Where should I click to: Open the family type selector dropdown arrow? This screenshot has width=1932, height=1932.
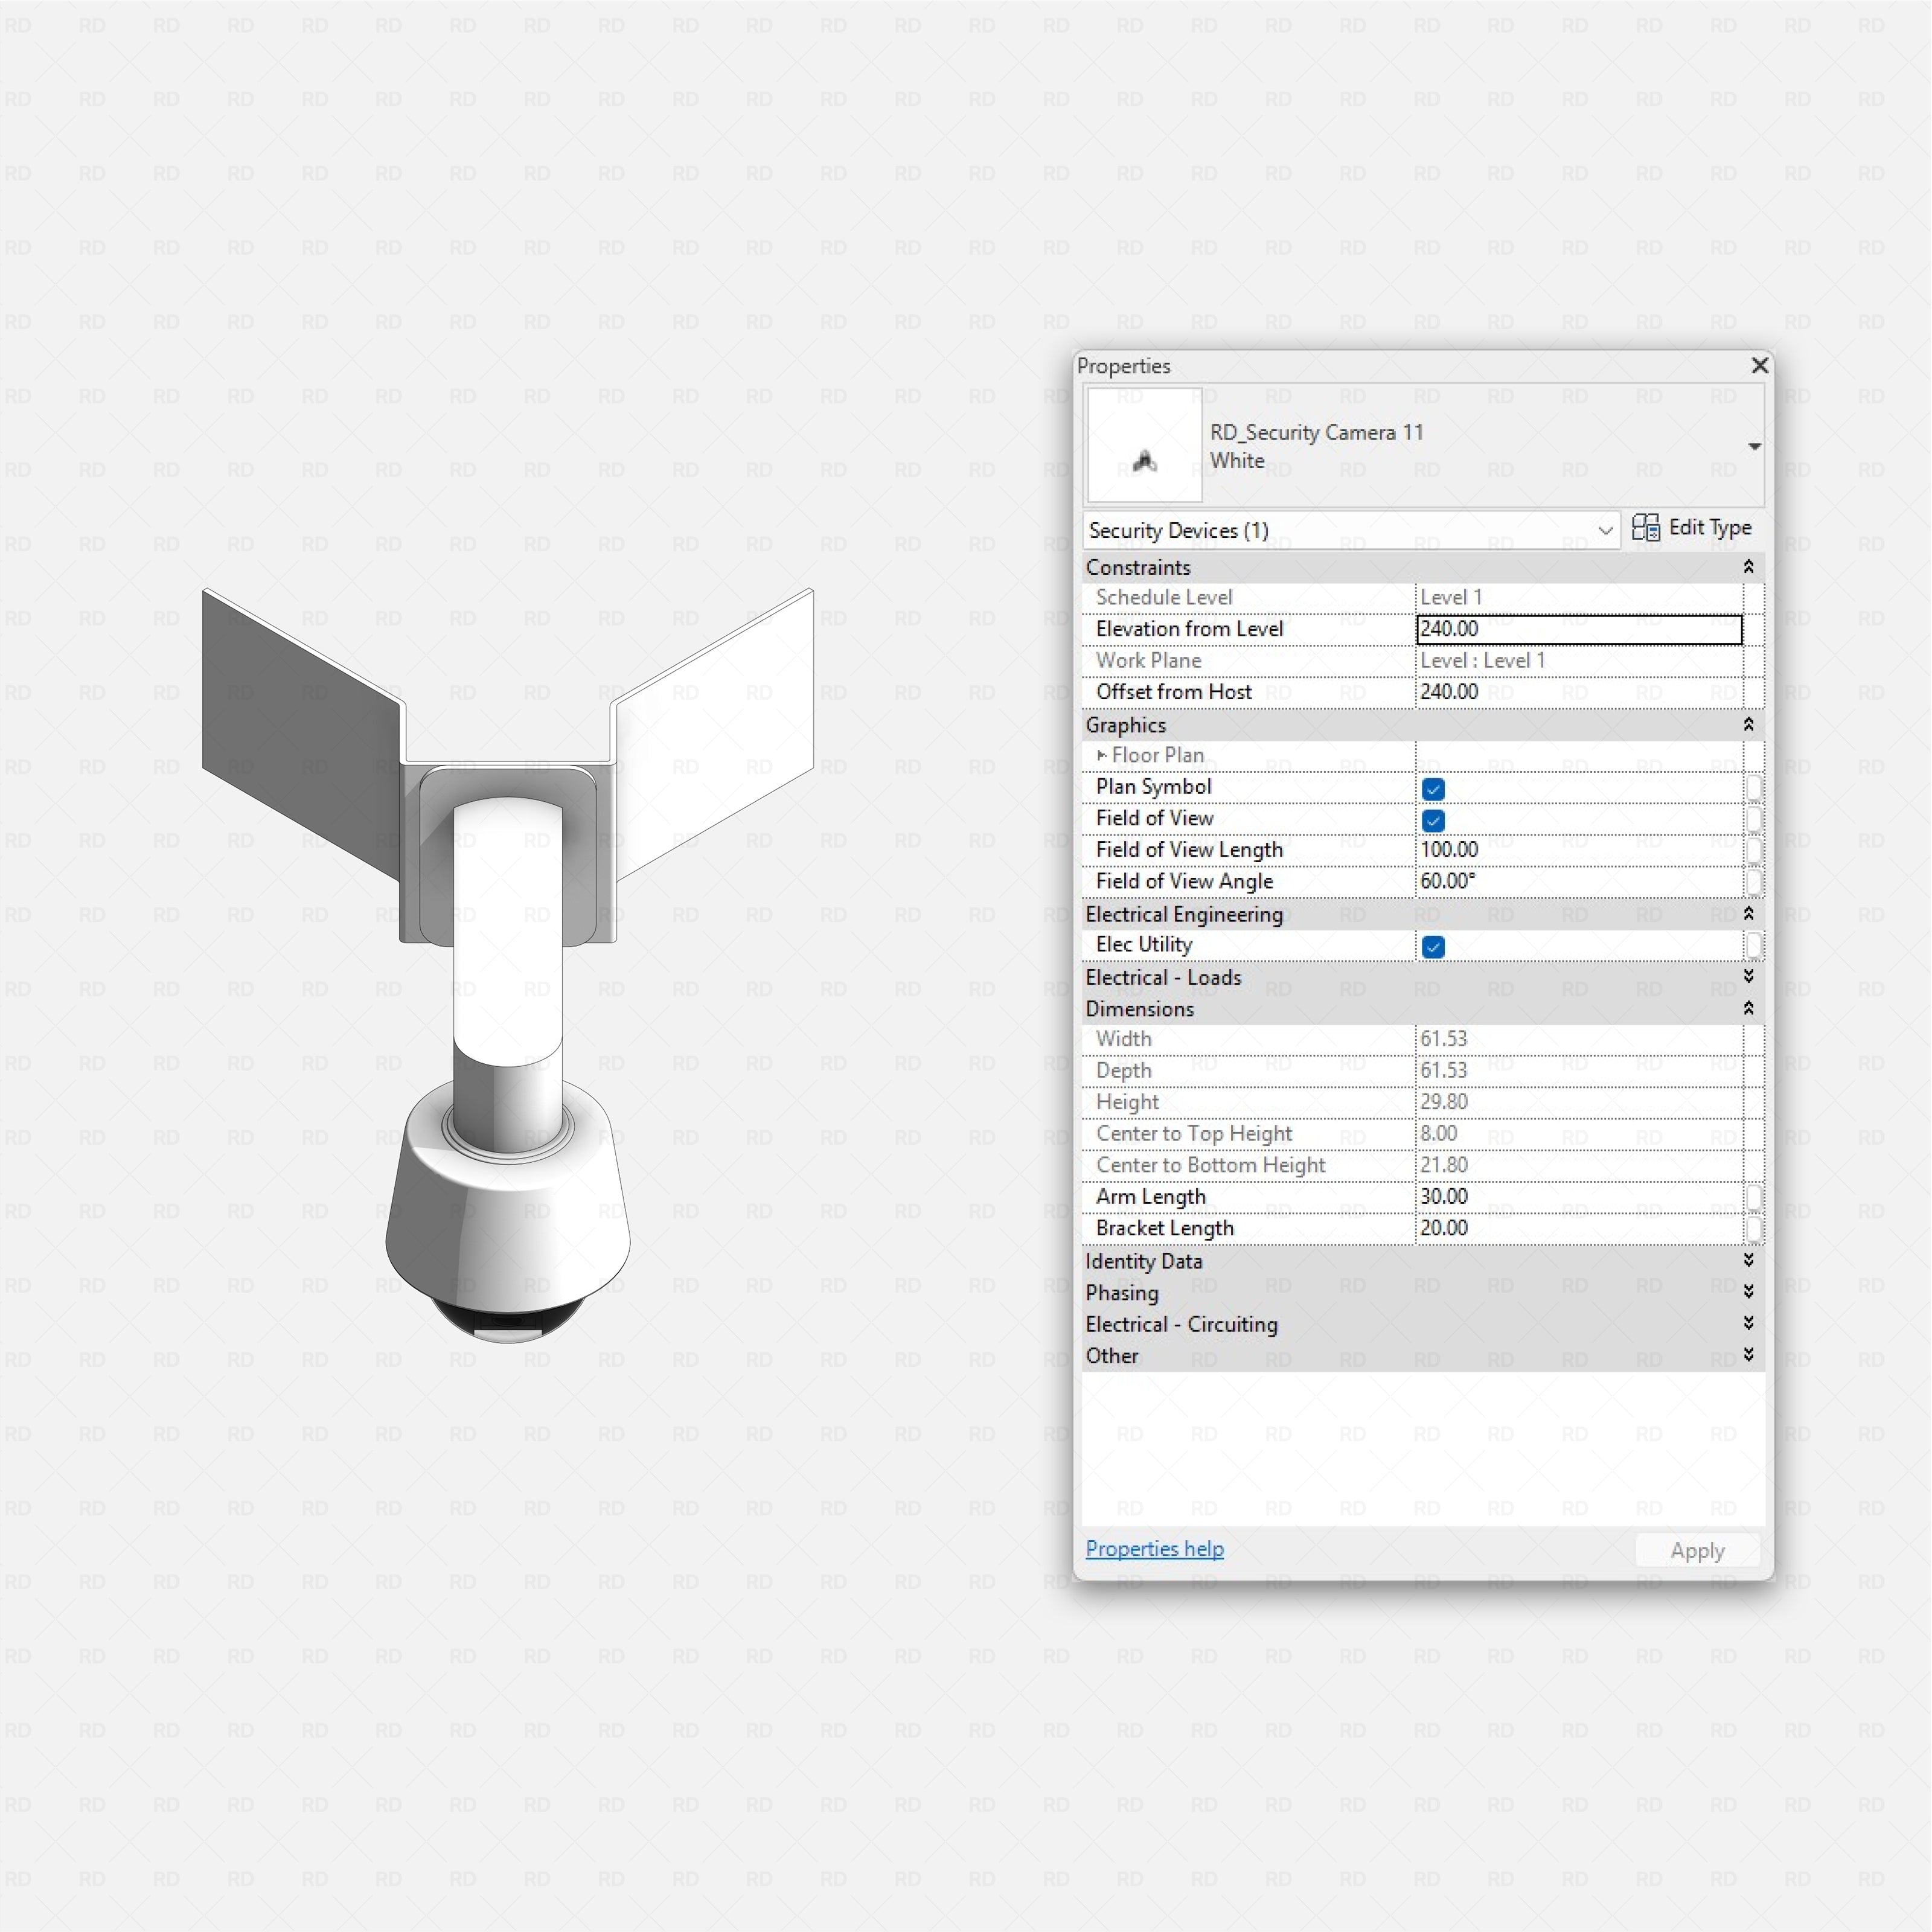pyautogui.click(x=1754, y=446)
